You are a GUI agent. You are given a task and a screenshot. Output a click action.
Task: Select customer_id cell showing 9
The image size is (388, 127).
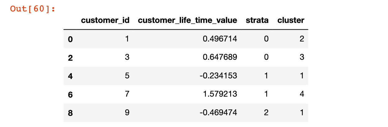(x=126, y=112)
